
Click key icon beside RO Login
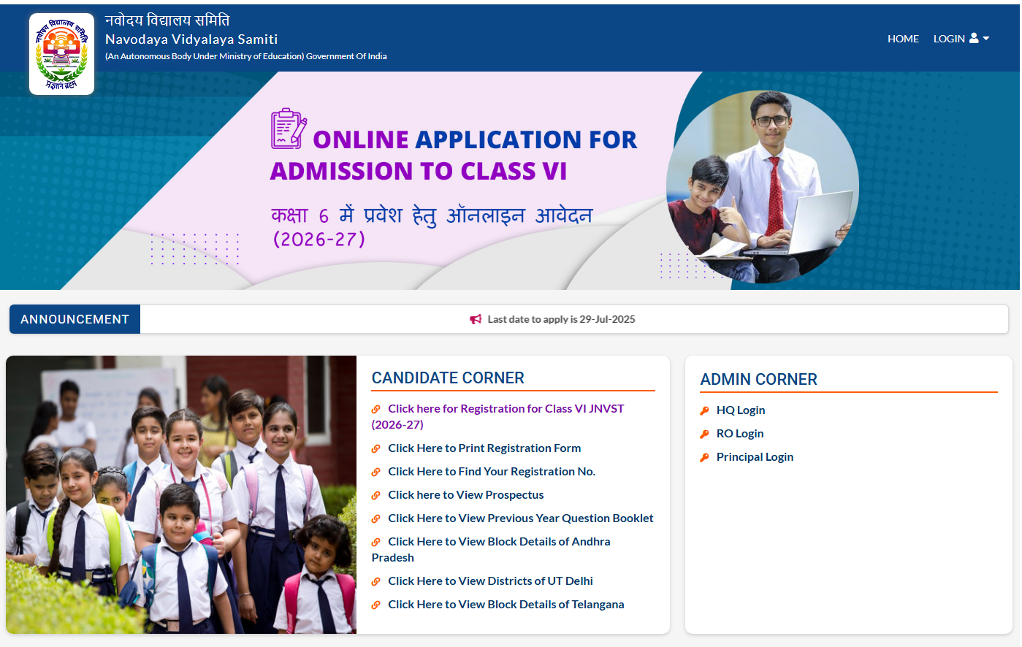(704, 434)
